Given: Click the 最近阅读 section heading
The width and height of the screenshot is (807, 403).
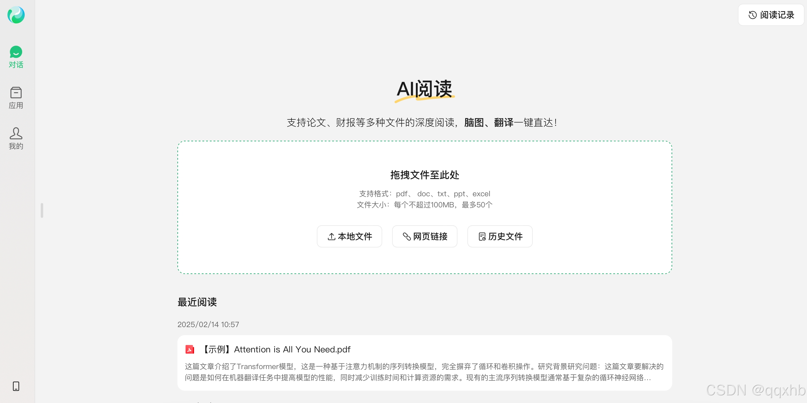Looking at the screenshot, I should (x=197, y=302).
